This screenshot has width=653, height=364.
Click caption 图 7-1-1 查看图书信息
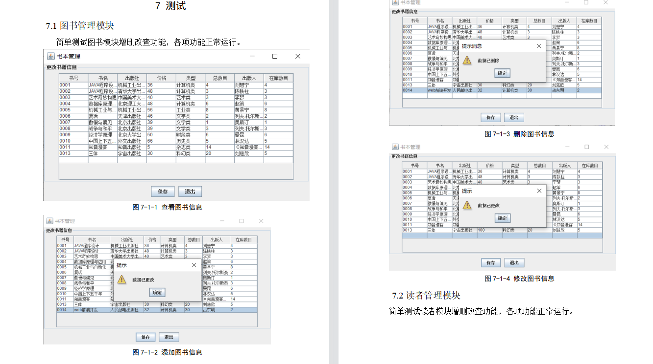point(168,207)
